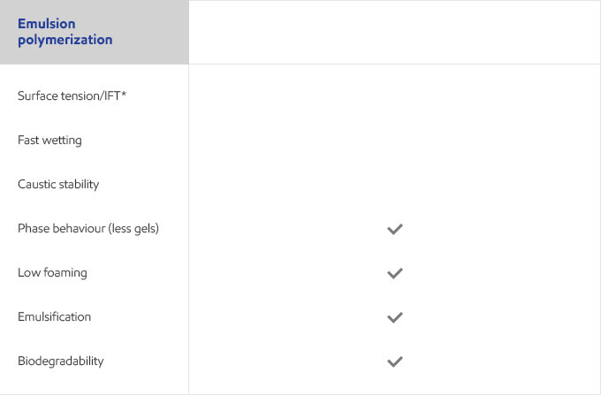Select the Biodegradability row label
This screenshot has width=601, height=395.
coord(61,361)
